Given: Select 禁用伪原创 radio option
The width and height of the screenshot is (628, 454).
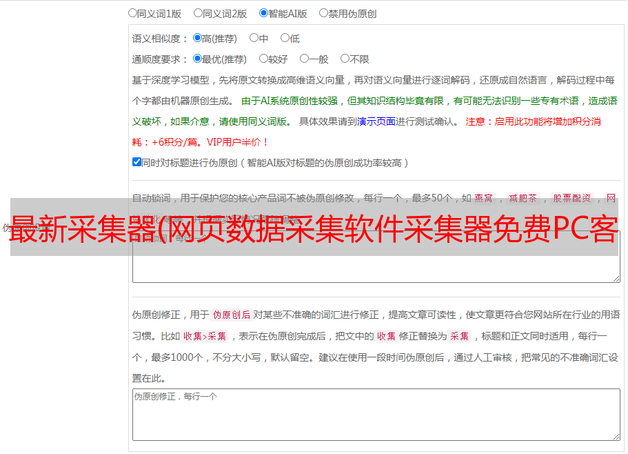Looking at the screenshot, I should (x=323, y=13).
